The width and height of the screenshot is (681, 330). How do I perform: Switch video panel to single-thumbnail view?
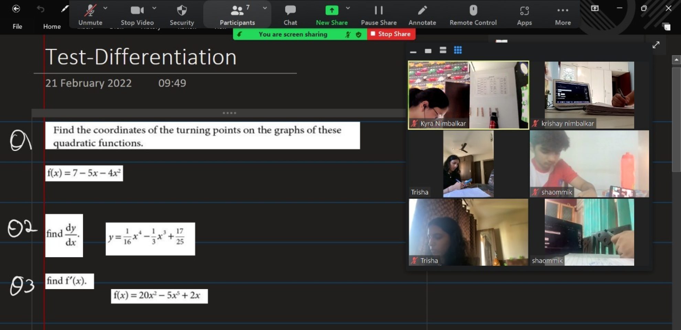pyautogui.click(x=428, y=51)
